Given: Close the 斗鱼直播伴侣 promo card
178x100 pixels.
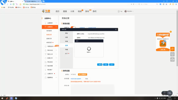Looking at the screenshot, I should 171,32.
